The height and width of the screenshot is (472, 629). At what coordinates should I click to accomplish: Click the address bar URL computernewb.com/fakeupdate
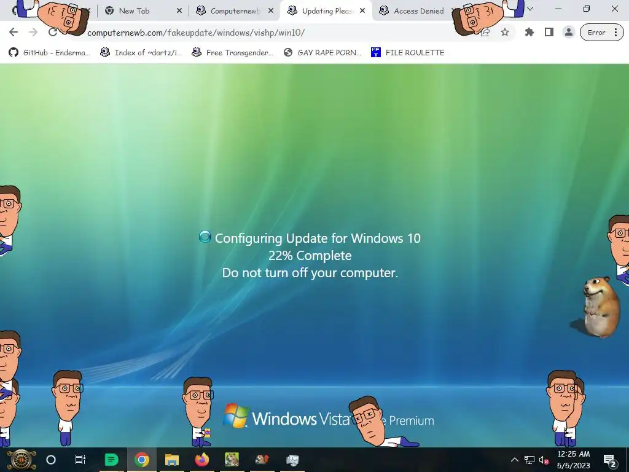(x=196, y=33)
